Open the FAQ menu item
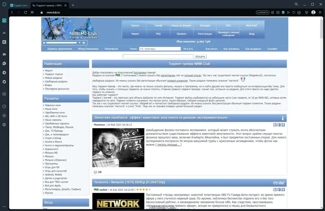The height and width of the screenshot is (211, 325). point(158,34)
